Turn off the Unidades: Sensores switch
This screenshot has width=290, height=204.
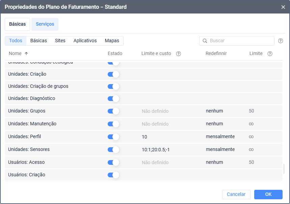pos(113,150)
